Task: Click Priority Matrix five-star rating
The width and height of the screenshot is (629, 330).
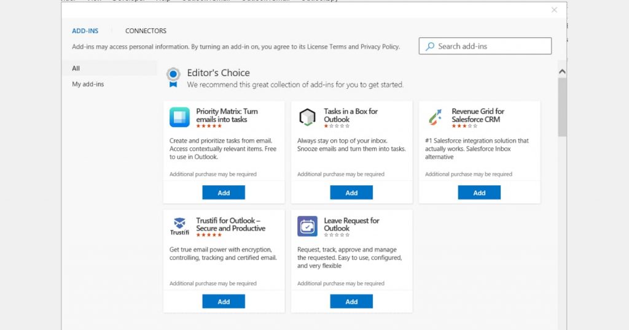Action: point(209,126)
